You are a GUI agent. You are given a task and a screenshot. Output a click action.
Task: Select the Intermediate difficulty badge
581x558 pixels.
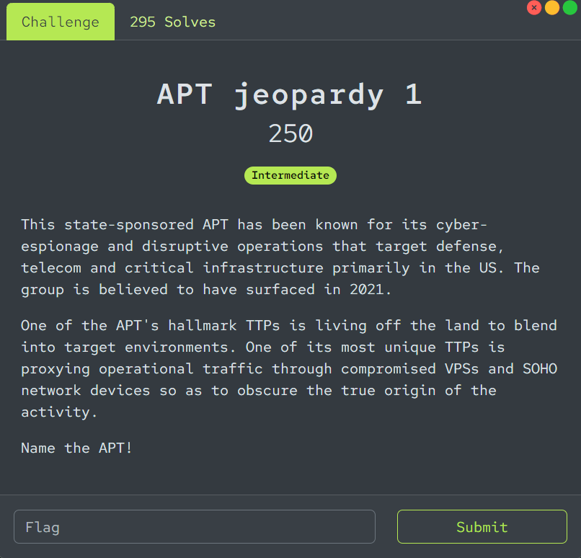pos(290,175)
